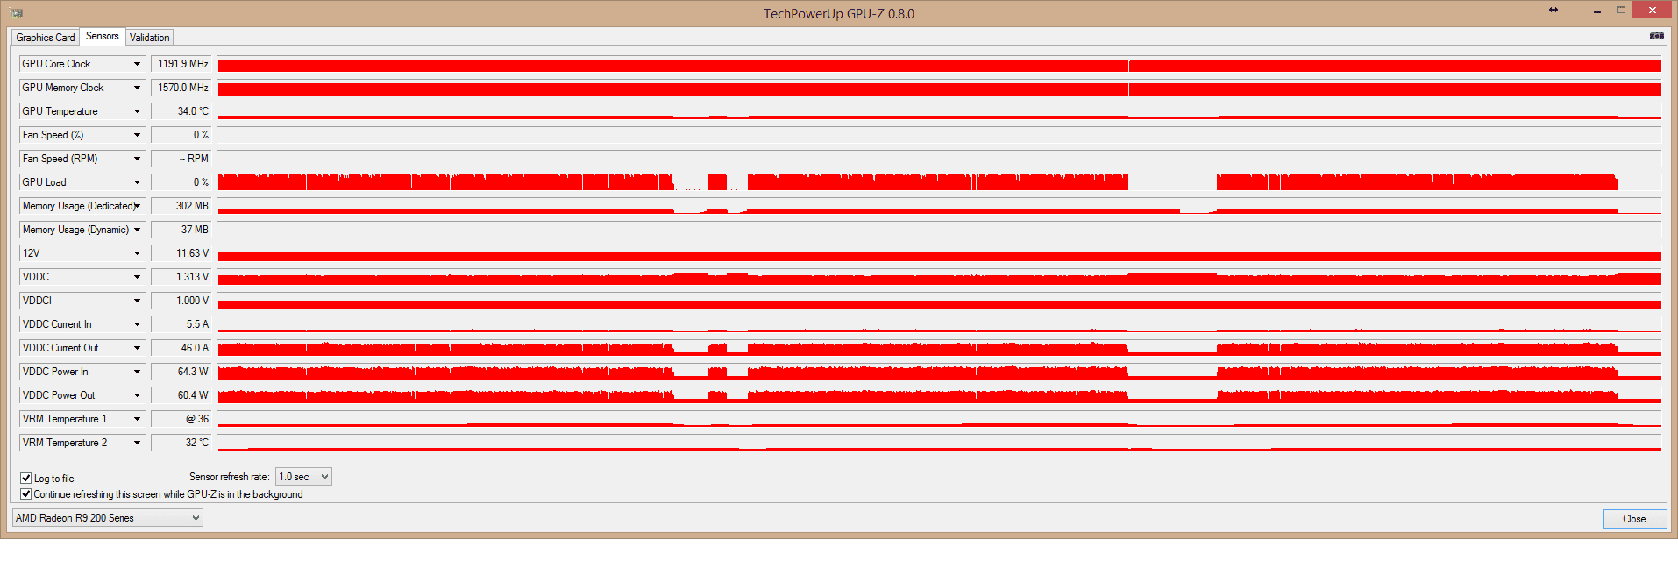This screenshot has width=1678, height=568.
Task: Open the GPU Temperature sensor dropdown
Action: pyautogui.click(x=82, y=111)
